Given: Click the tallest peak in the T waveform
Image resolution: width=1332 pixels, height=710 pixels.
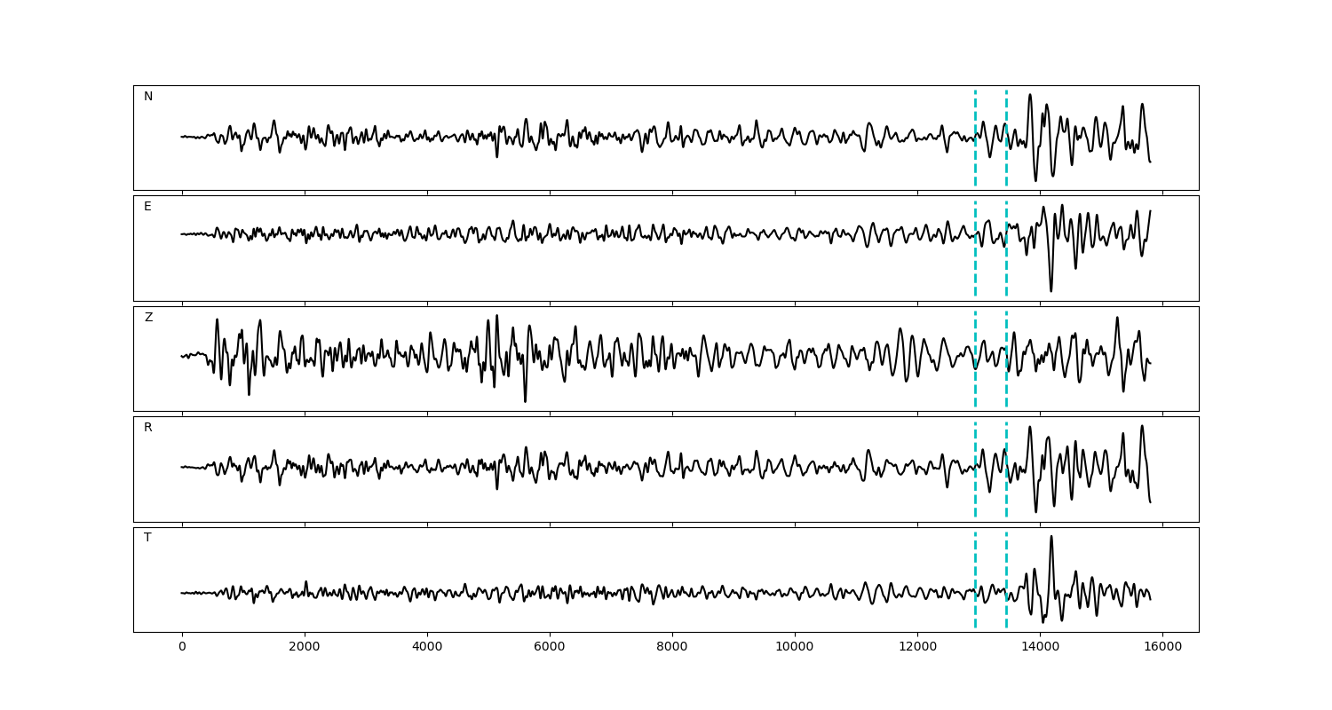Looking at the screenshot, I should click(1051, 536).
